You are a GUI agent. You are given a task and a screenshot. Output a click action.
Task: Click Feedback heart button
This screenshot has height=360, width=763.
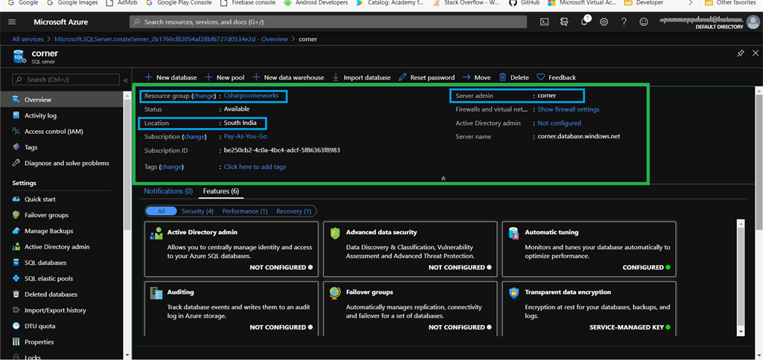click(x=556, y=77)
